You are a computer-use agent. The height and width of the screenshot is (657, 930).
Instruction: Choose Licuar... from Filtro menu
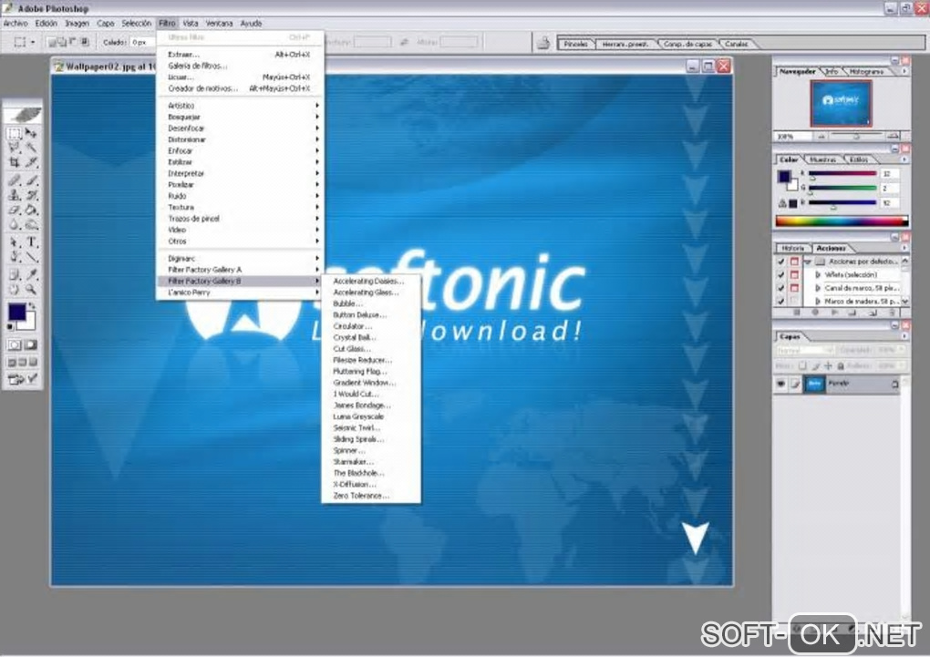click(181, 77)
